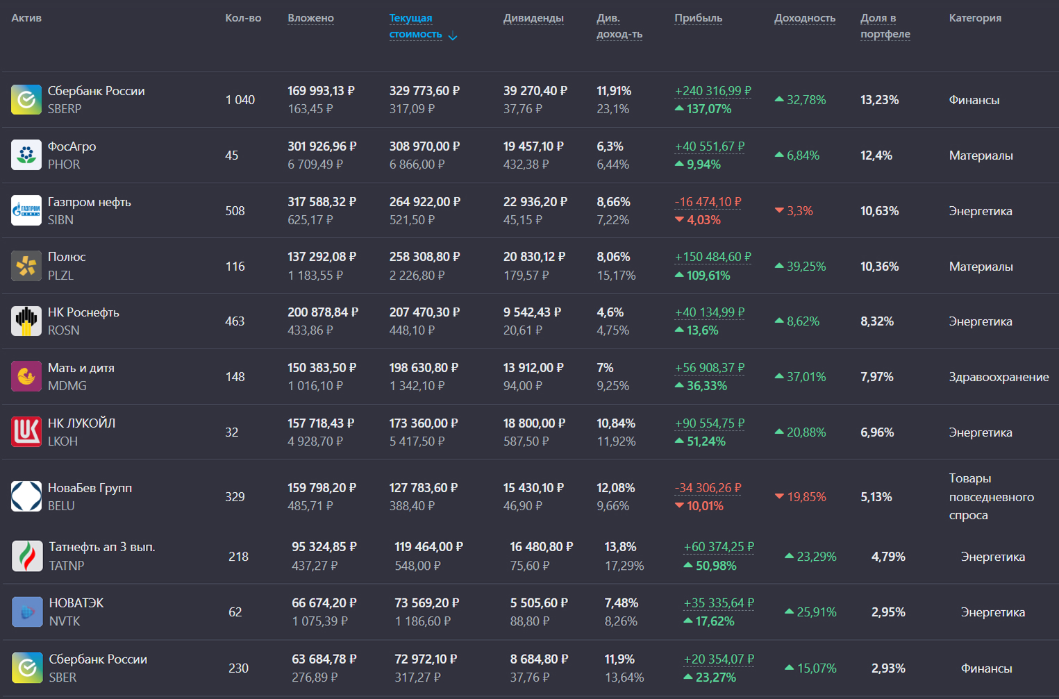Click the Polyus PLZL logo icon
Viewport: 1059px width, 699px height.
point(26,266)
